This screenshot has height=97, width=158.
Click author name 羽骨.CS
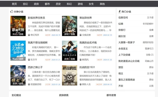coord(150,55)
